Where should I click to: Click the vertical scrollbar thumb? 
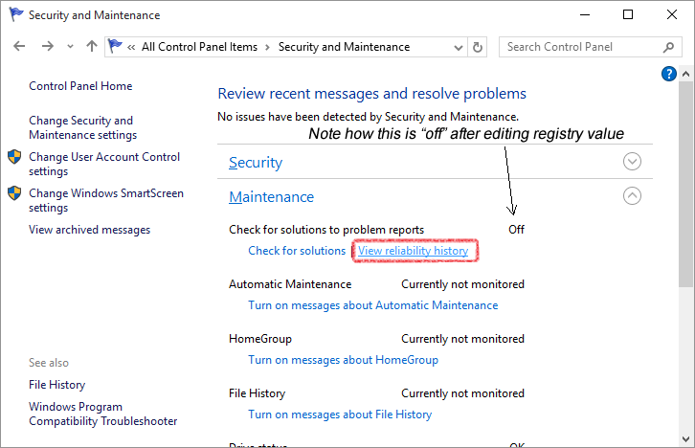click(x=685, y=184)
